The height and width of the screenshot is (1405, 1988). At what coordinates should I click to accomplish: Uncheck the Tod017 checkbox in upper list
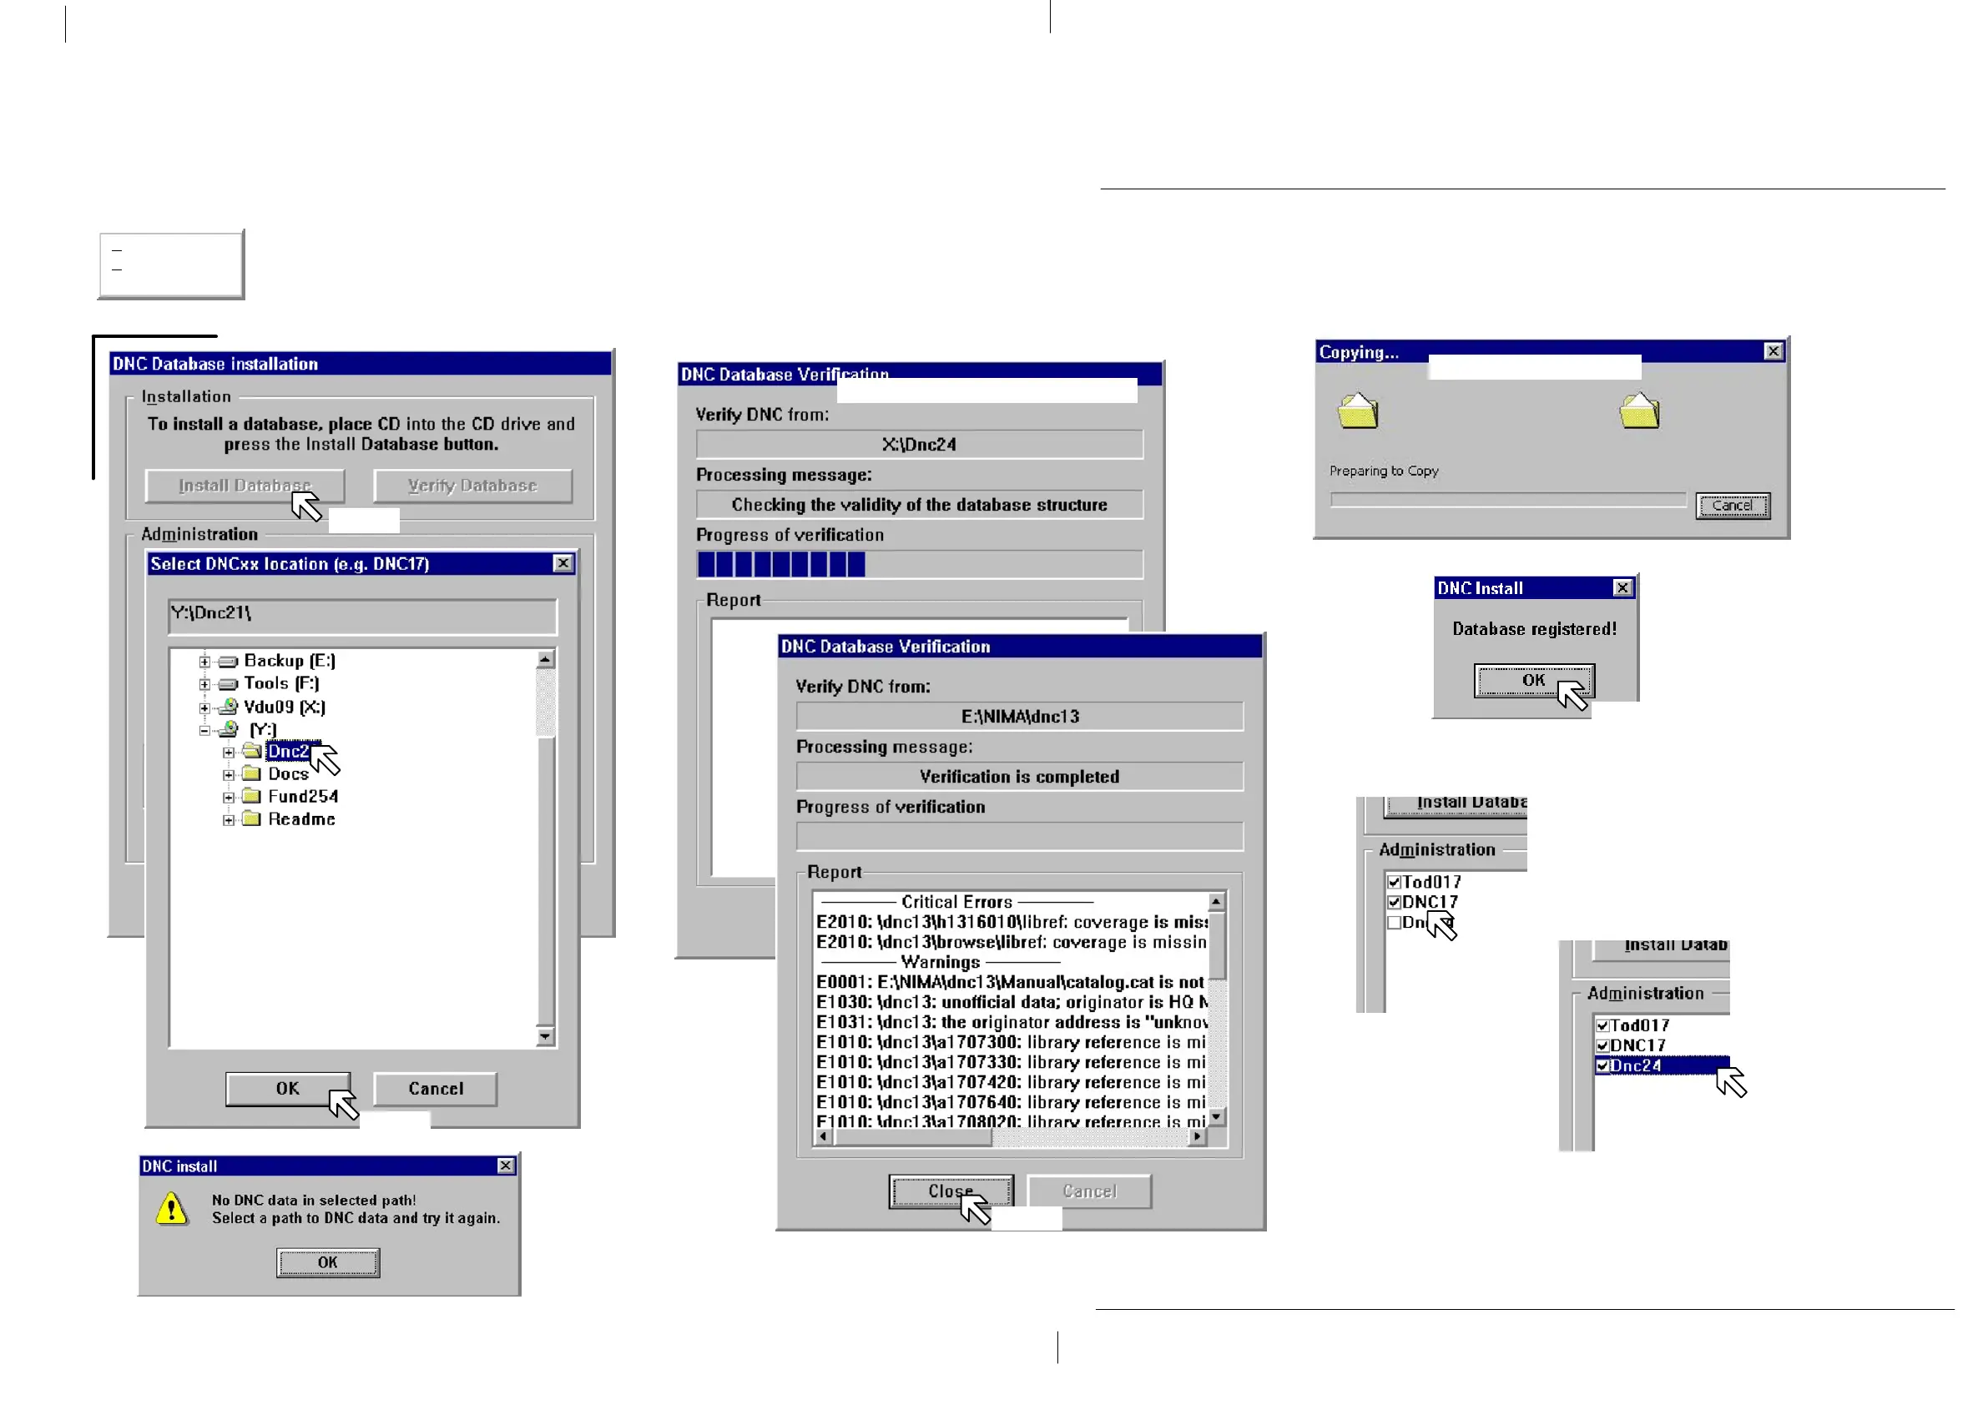click(1394, 882)
